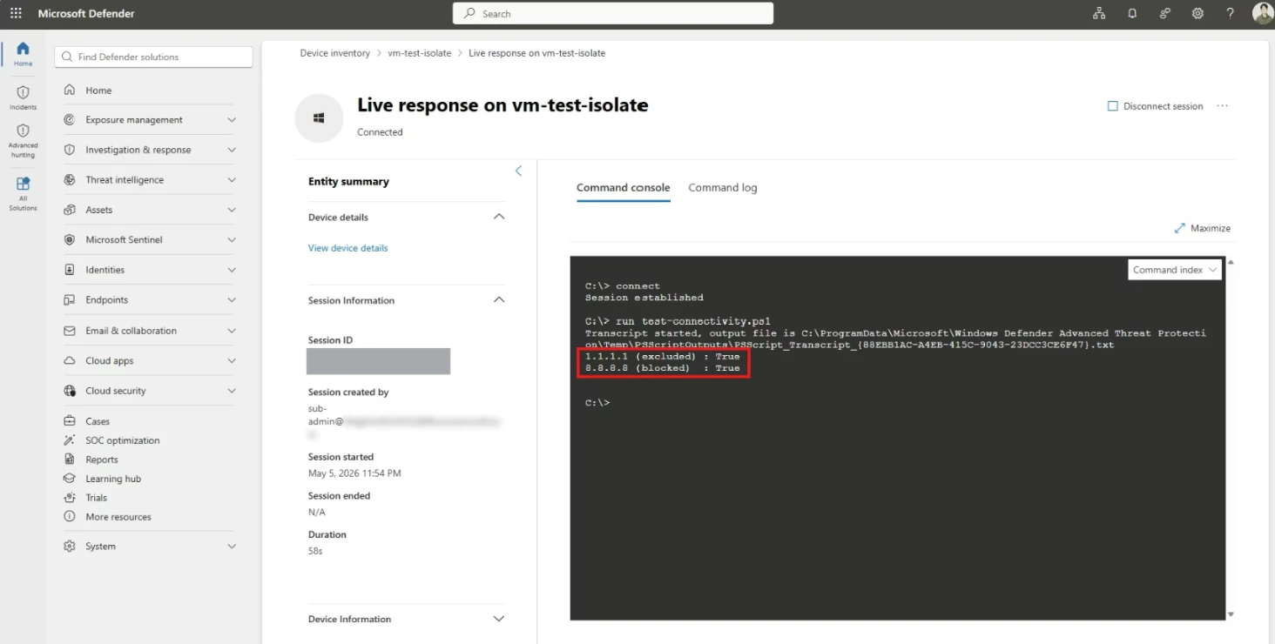The image size is (1275, 644).
Task: Go to Device inventory breadcrumb
Action: (335, 53)
